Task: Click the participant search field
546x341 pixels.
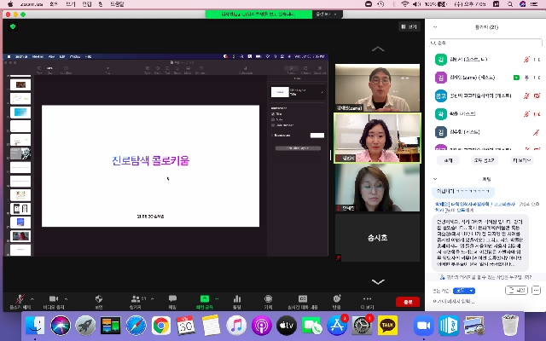Action: [486, 43]
